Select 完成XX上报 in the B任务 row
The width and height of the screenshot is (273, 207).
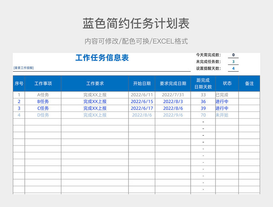pyautogui.click(x=95, y=102)
